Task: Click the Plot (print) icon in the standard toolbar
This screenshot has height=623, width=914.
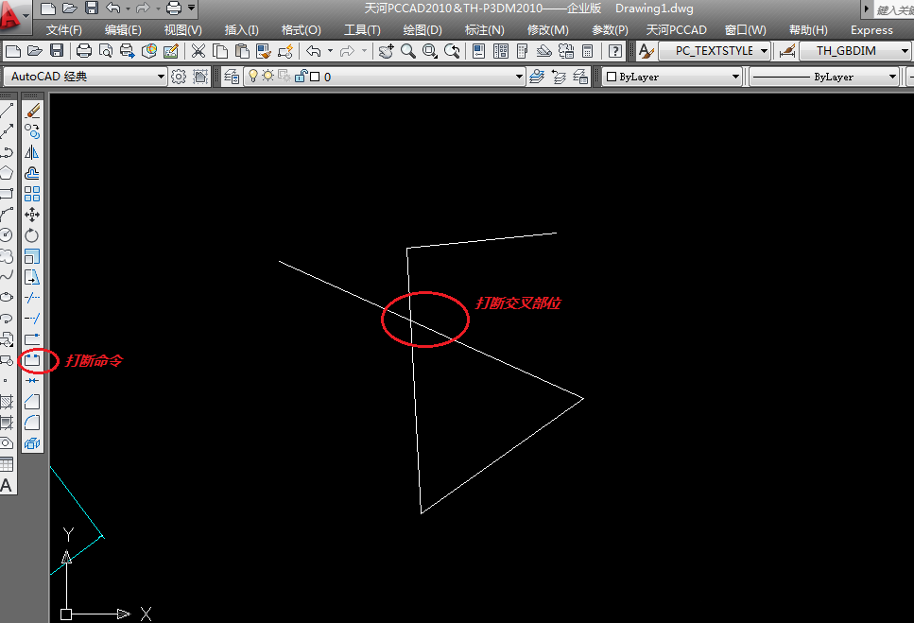Action: pyautogui.click(x=84, y=51)
